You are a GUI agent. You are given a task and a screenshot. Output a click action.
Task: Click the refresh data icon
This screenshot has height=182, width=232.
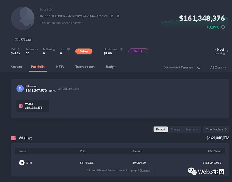[199, 67]
